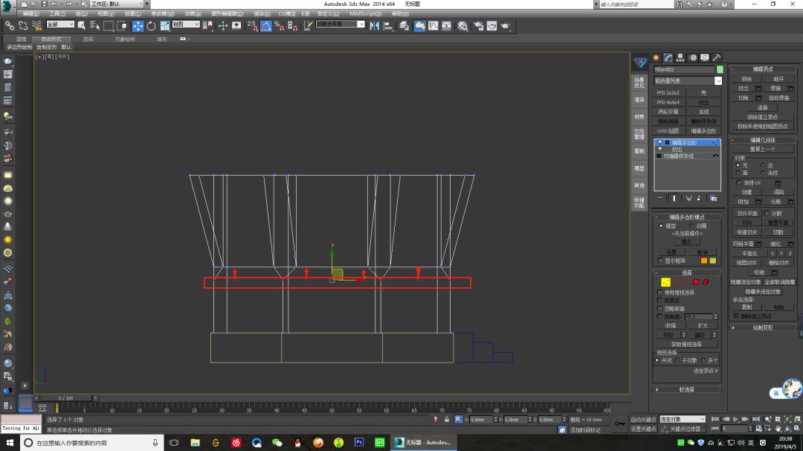Click the 目标焊接 button
The height and width of the screenshot is (451, 803).
tap(778, 98)
